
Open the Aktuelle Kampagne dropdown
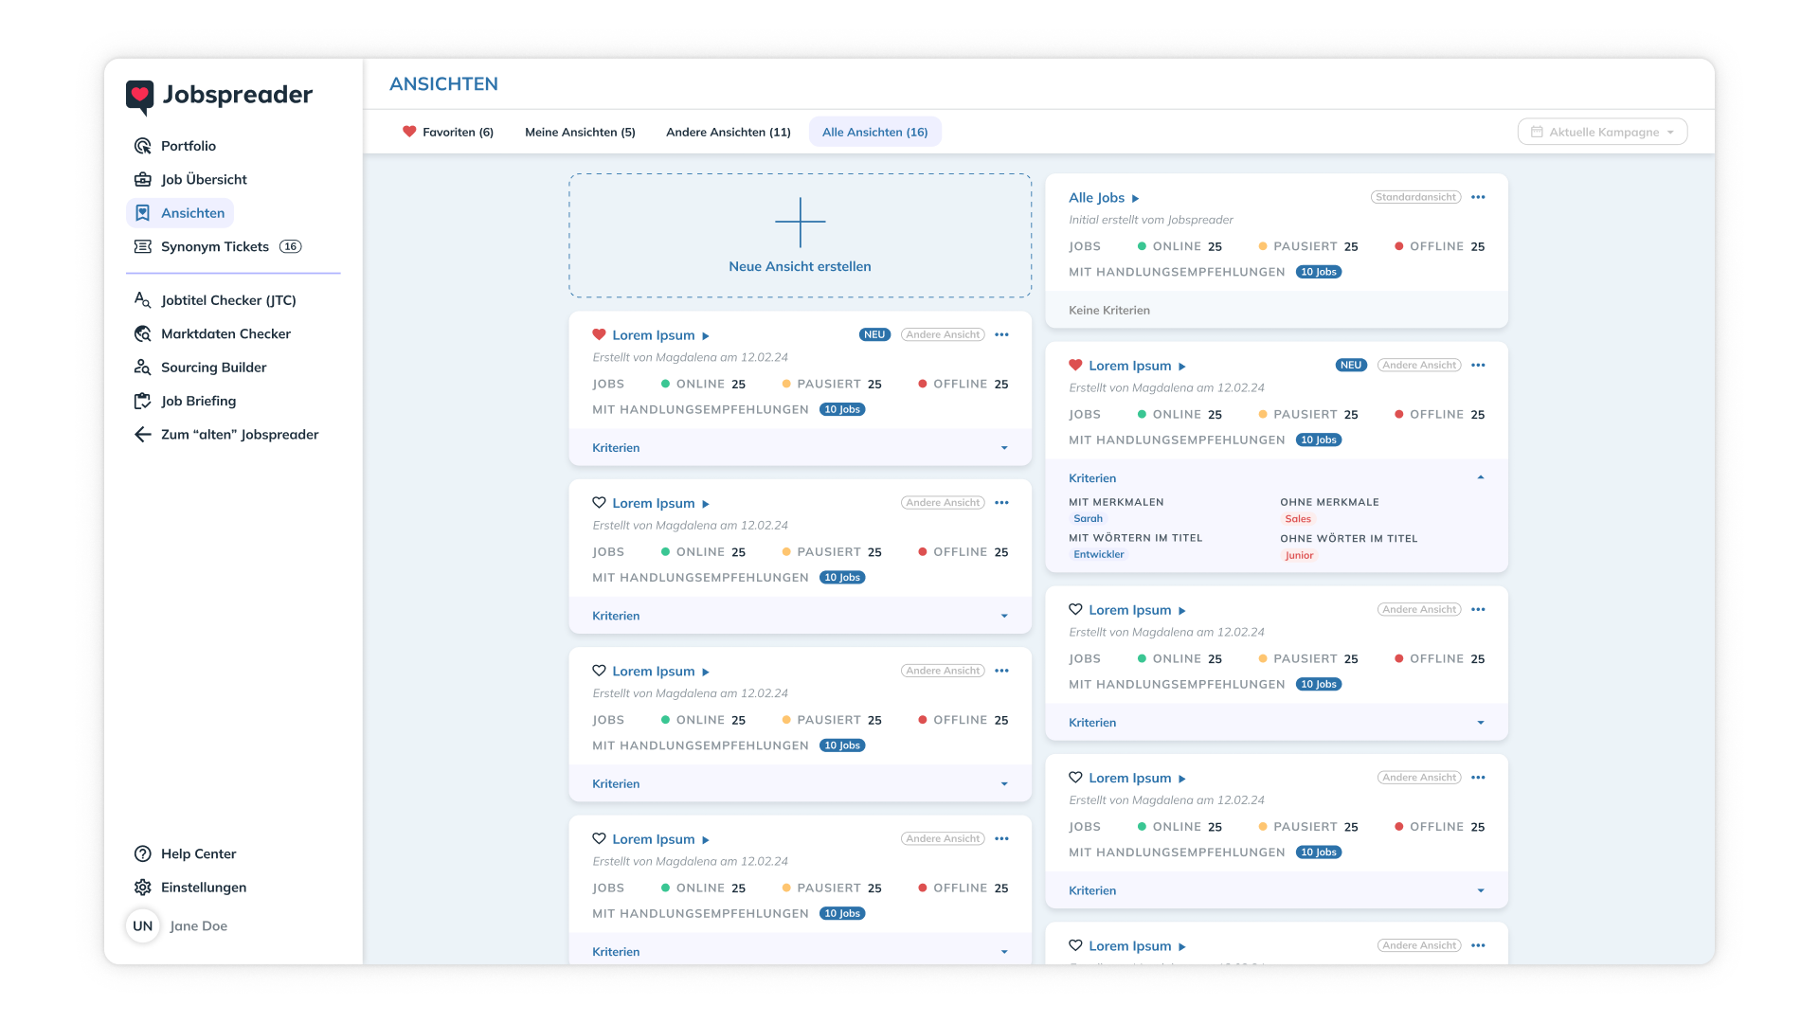pyautogui.click(x=1602, y=132)
